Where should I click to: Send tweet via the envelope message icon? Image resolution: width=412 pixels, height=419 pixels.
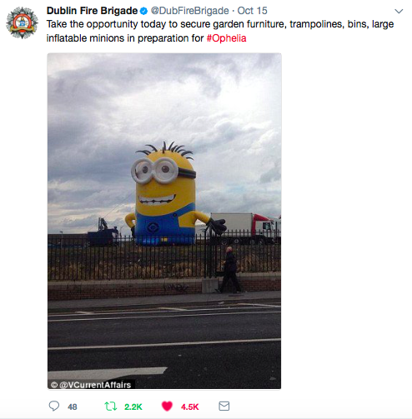pos(224,406)
